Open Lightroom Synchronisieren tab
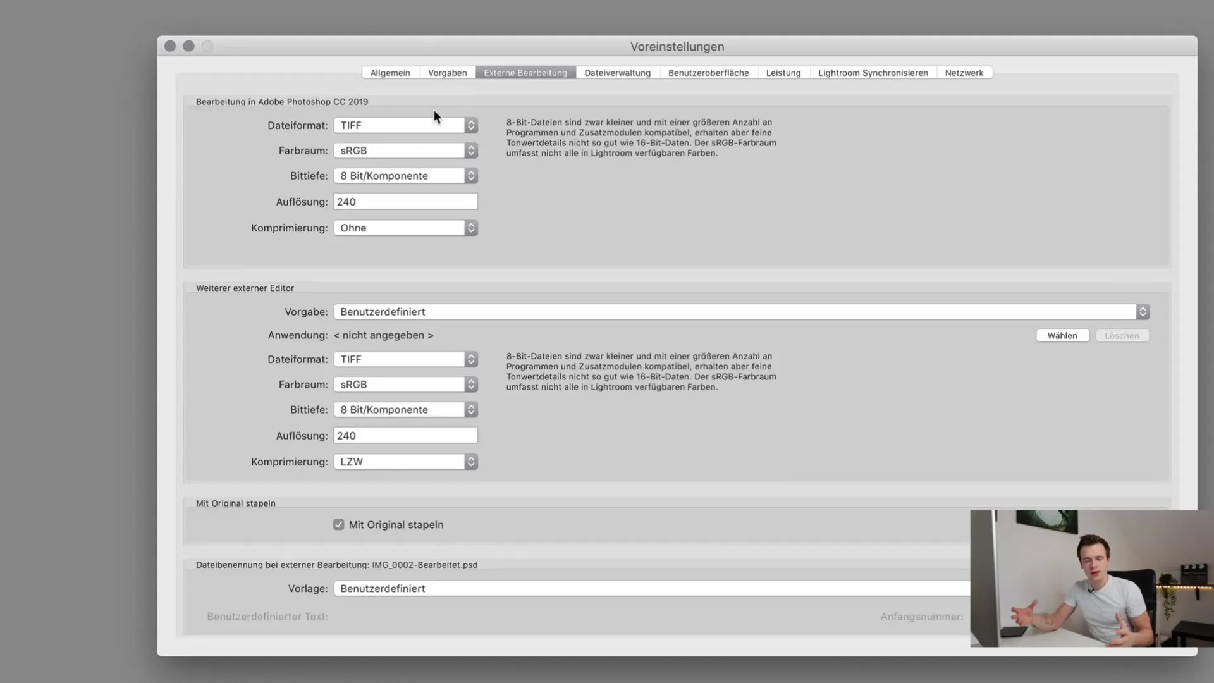 click(x=873, y=73)
